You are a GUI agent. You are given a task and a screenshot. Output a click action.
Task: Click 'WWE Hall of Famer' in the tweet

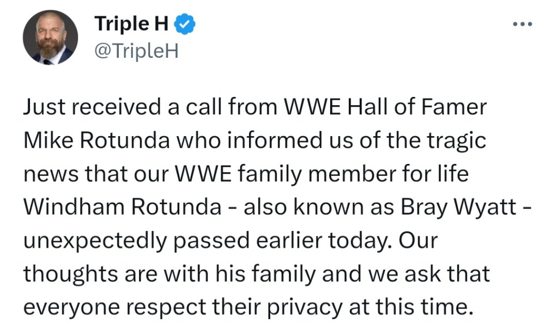click(384, 107)
